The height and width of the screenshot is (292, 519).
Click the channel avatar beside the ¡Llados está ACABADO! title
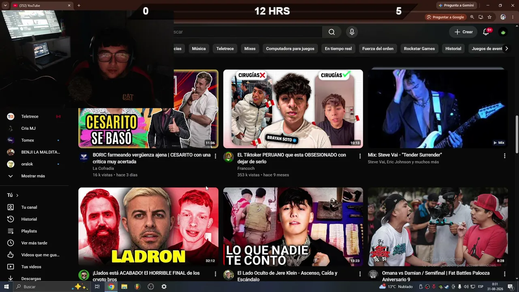click(84, 275)
